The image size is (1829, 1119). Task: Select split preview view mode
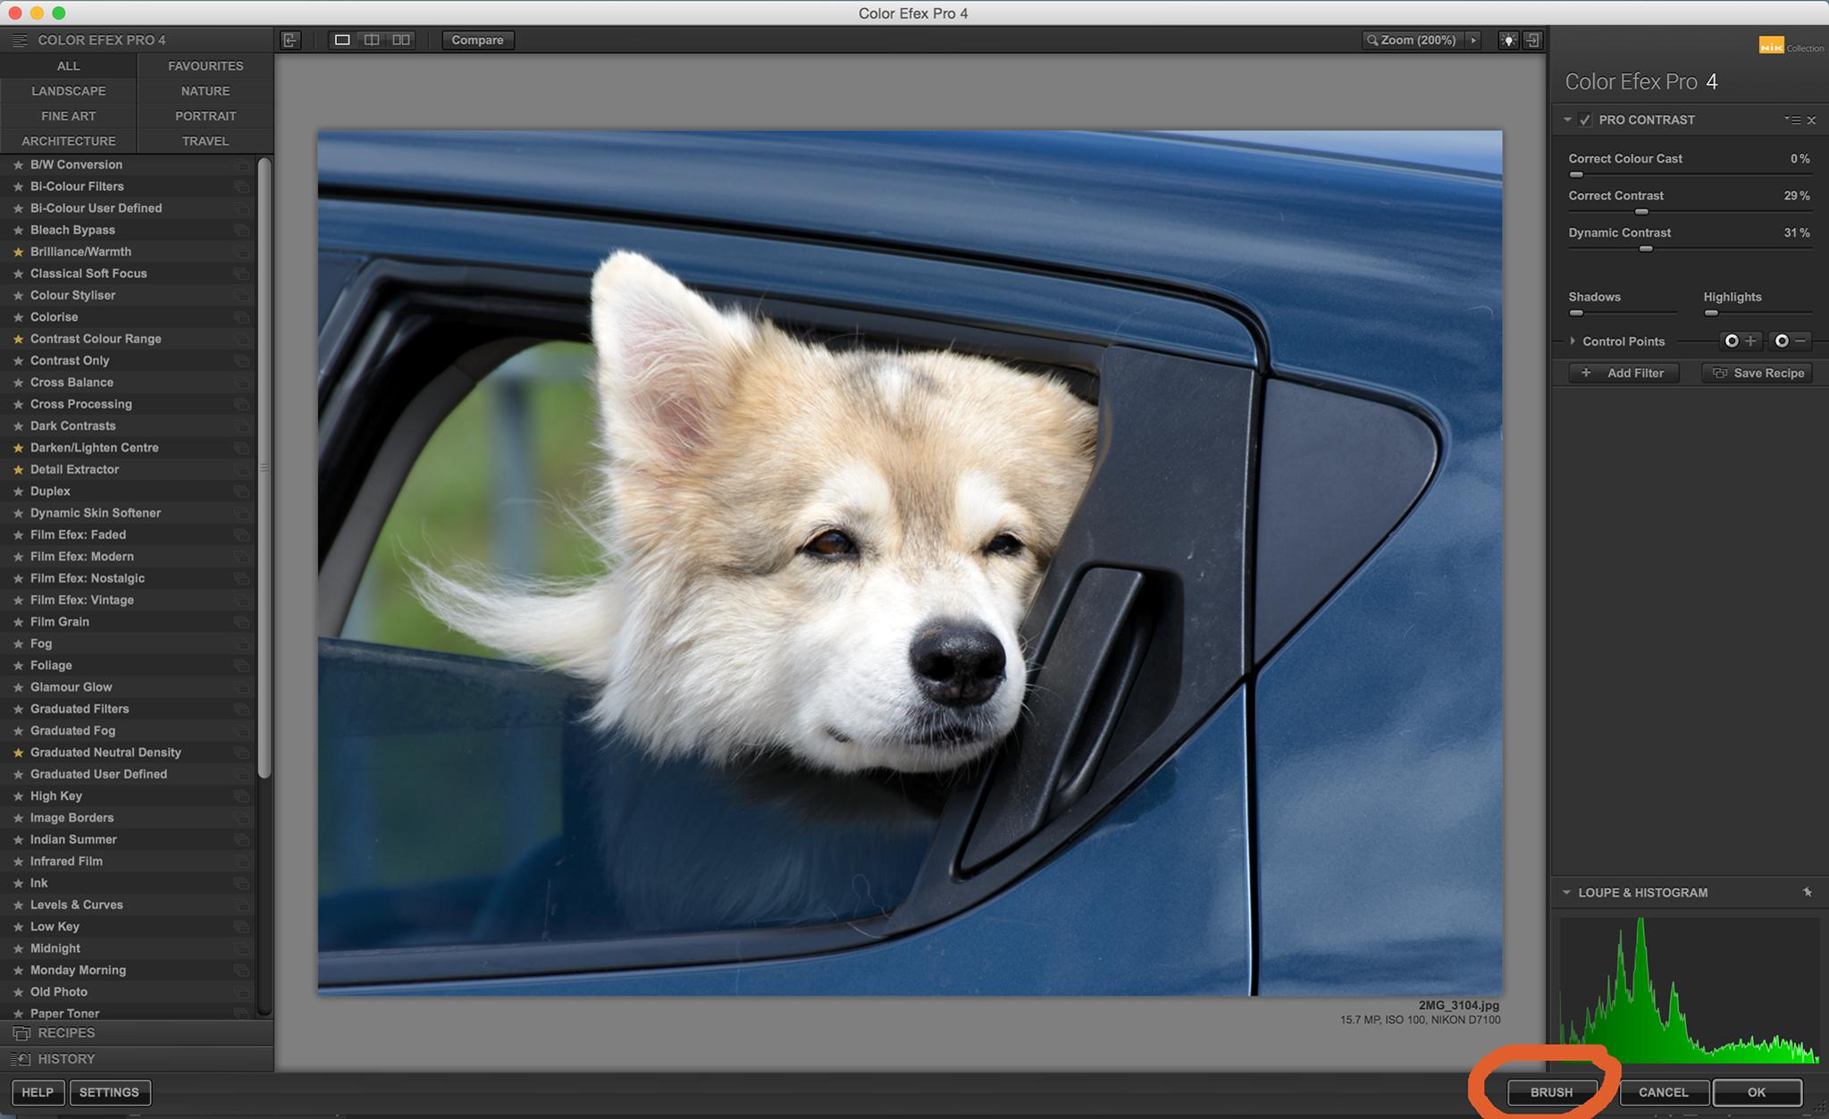coord(372,40)
